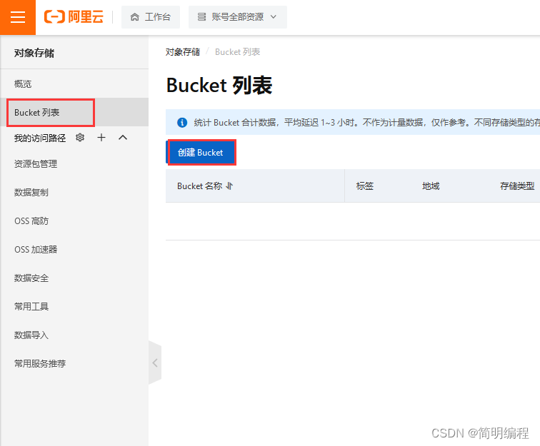Add an access path with the plus icon
Viewport: 540px width, 446px height.
101,138
